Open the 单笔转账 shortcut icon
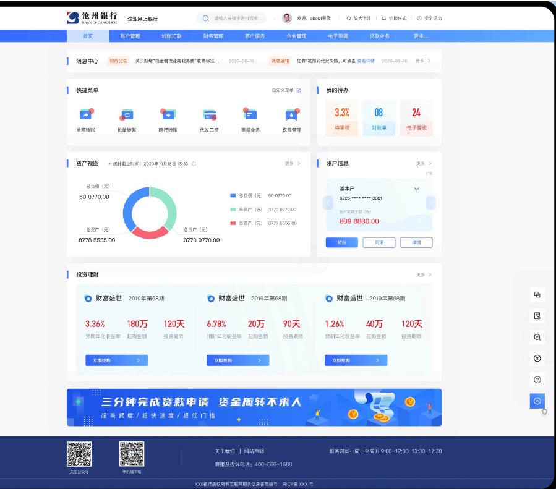The image size is (556, 489). (86, 114)
